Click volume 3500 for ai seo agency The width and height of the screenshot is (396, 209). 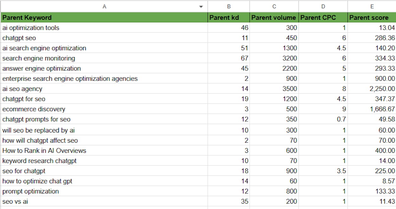[274, 89]
